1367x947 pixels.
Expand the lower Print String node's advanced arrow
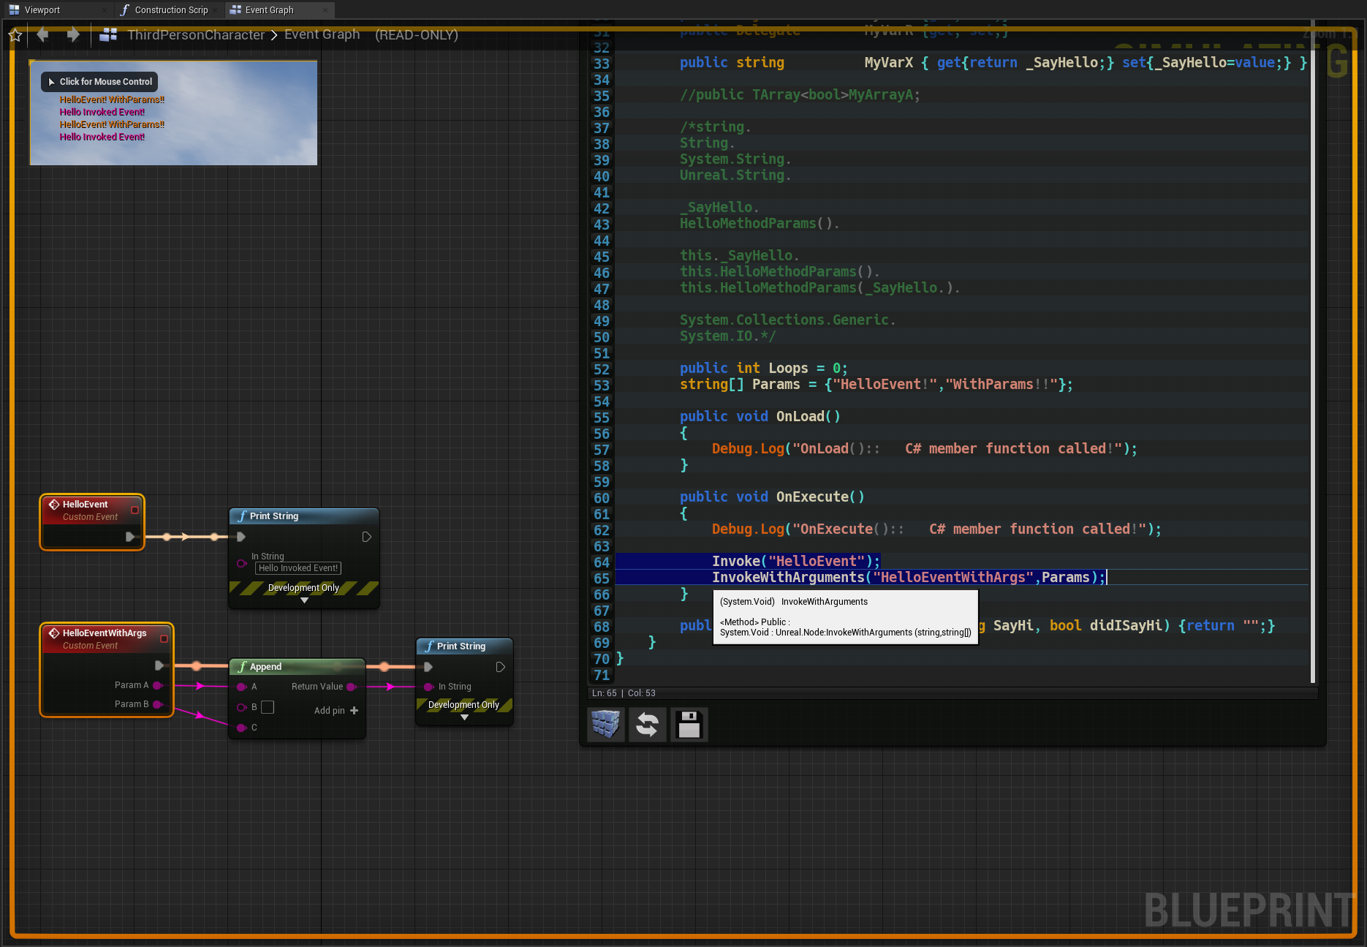click(464, 717)
